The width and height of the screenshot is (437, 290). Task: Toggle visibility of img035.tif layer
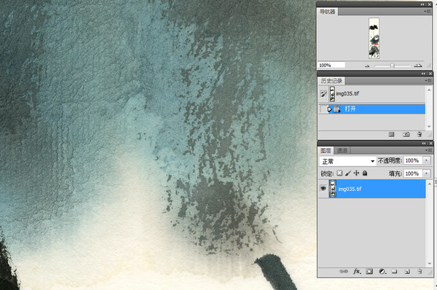tap(323, 189)
